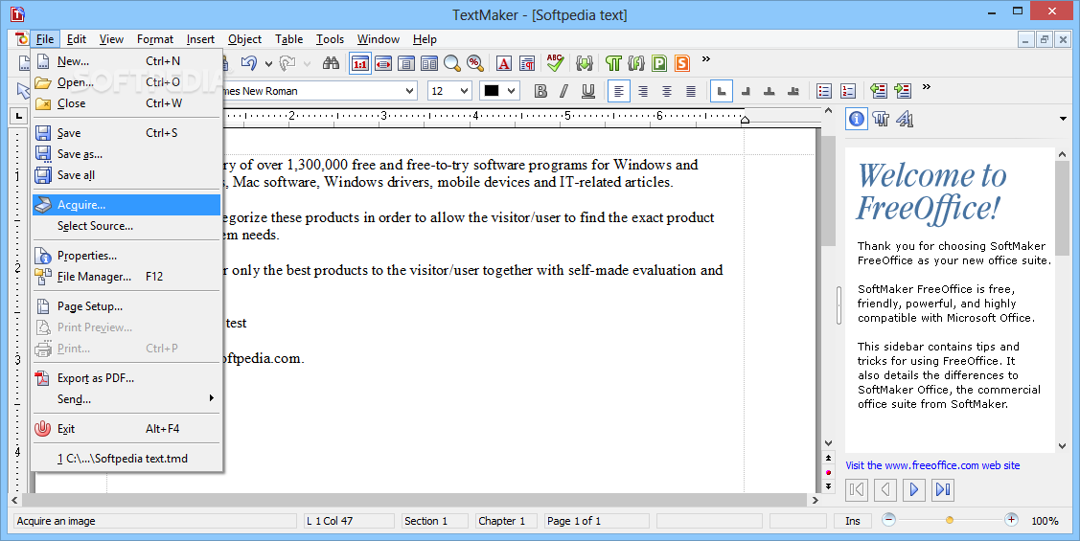Select the left tab stop type
The width and height of the screenshot is (1080, 541).
(x=722, y=91)
